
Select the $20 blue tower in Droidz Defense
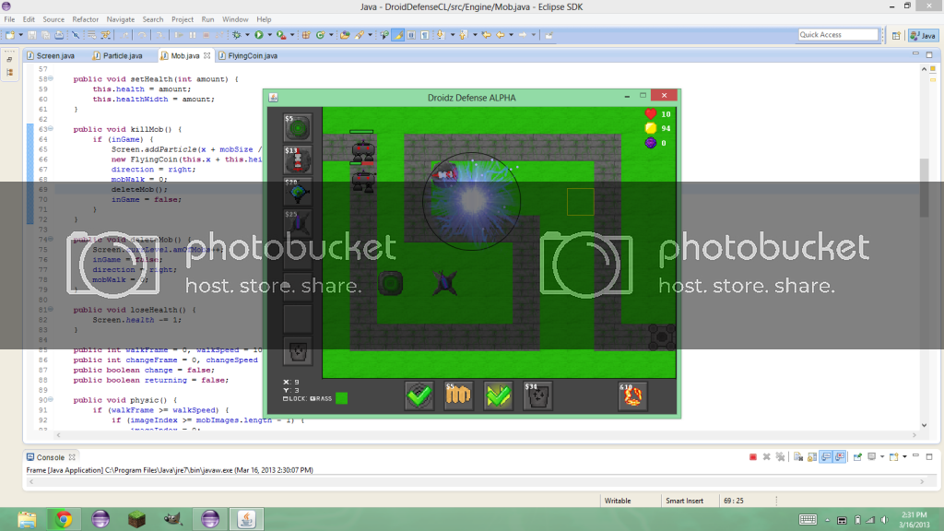coord(298,192)
